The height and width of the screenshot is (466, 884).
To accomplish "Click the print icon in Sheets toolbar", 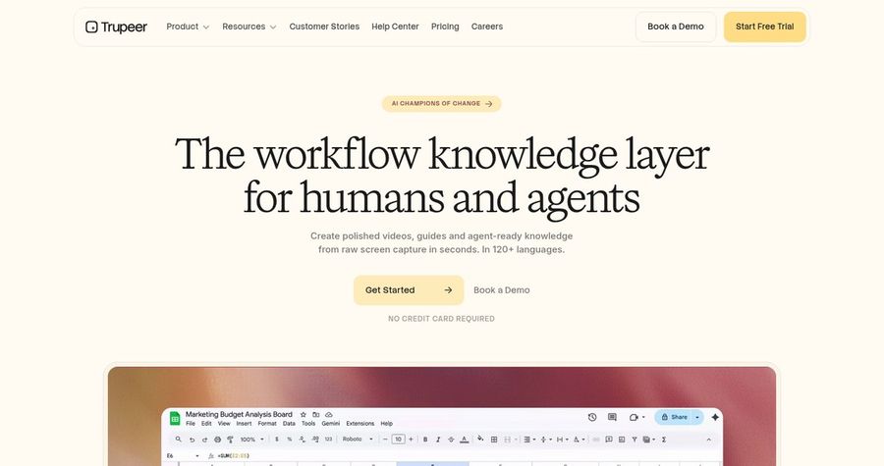I will click(x=218, y=440).
